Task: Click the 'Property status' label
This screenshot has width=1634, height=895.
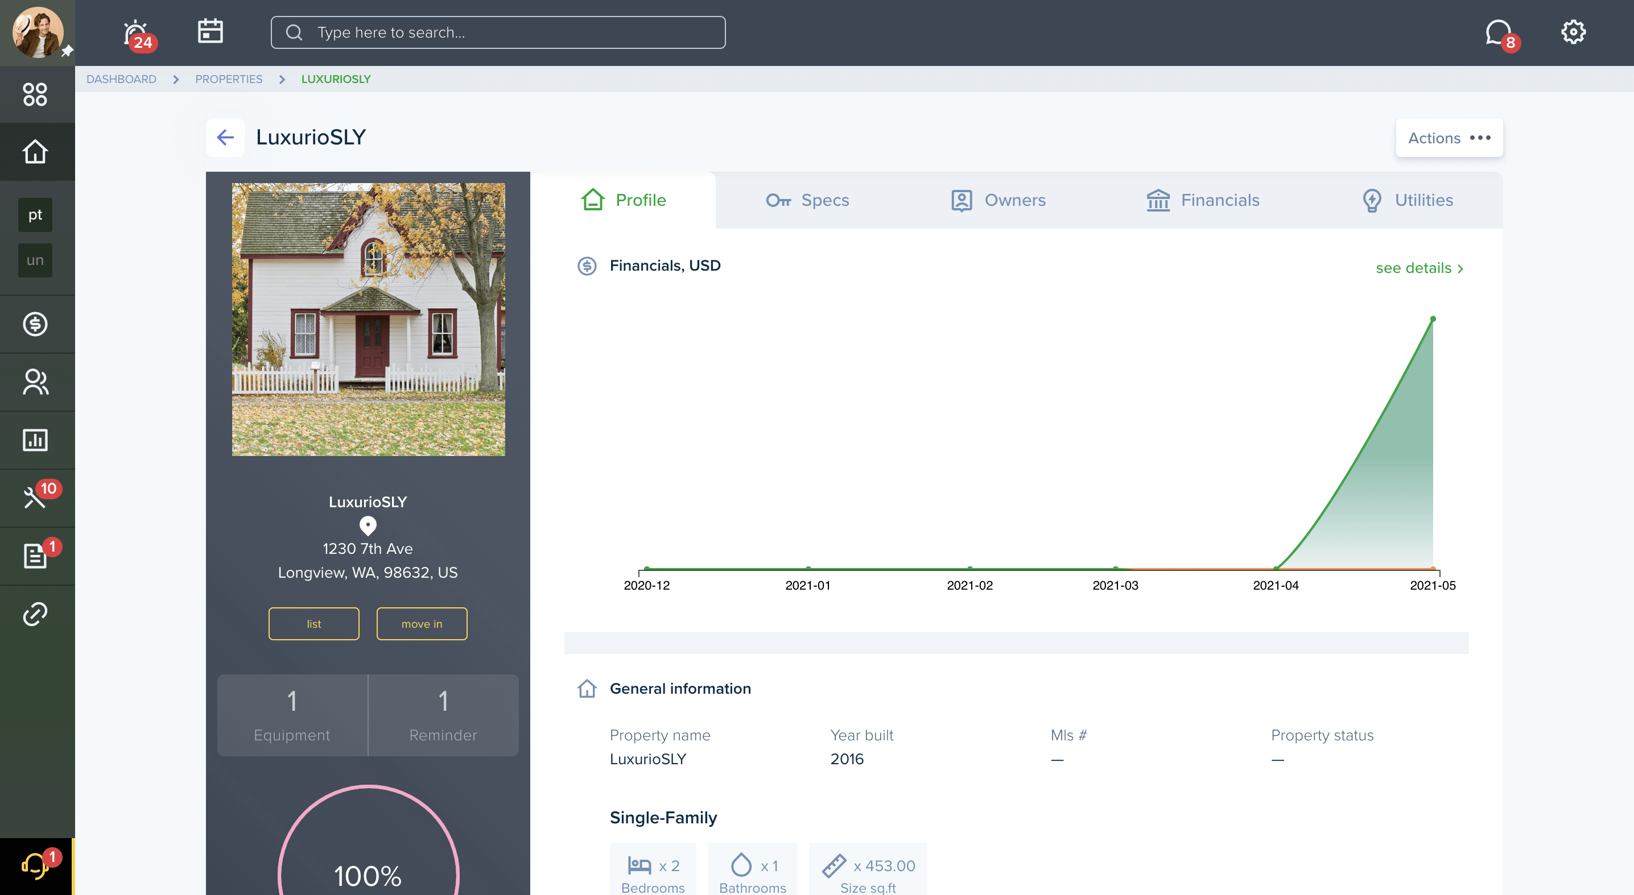Action: tap(1322, 735)
